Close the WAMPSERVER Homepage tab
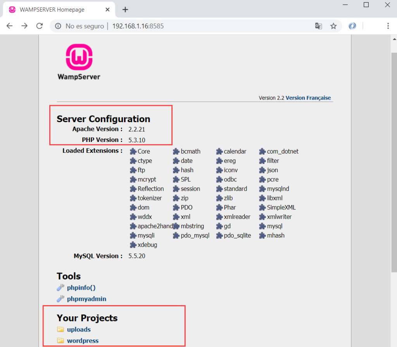This screenshot has height=347, width=397. [107, 10]
